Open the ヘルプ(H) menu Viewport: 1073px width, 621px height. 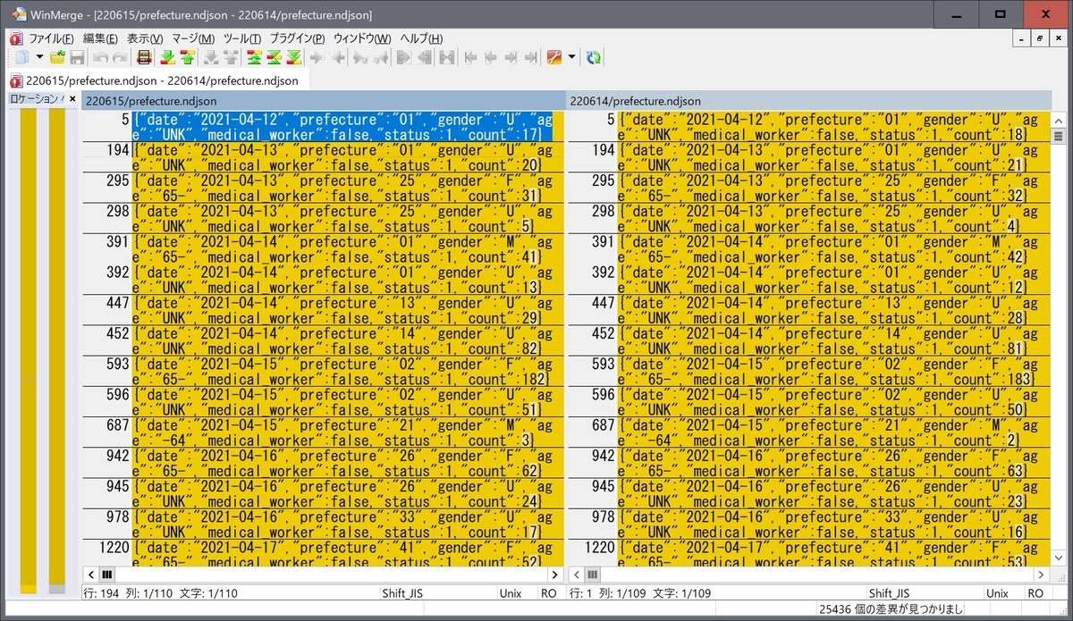pyautogui.click(x=421, y=38)
